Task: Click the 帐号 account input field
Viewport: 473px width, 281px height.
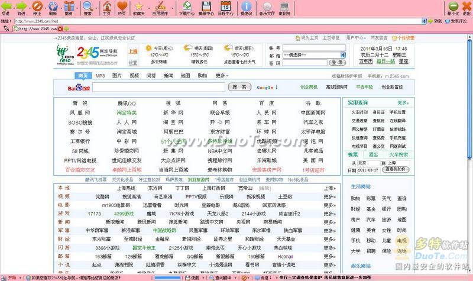Action: (x=314, y=48)
